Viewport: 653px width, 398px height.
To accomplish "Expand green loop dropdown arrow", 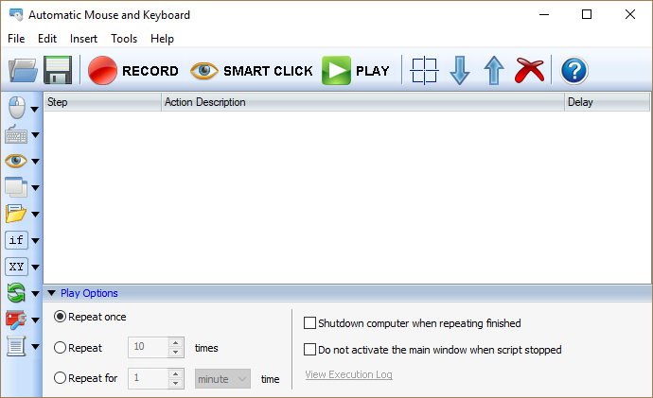I will tap(35, 294).
